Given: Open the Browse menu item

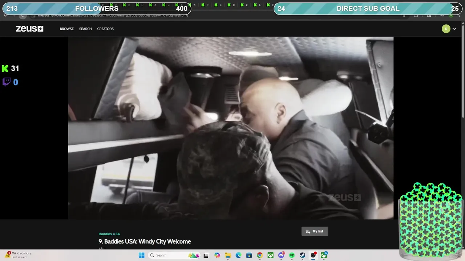Looking at the screenshot, I should pos(66,29).
